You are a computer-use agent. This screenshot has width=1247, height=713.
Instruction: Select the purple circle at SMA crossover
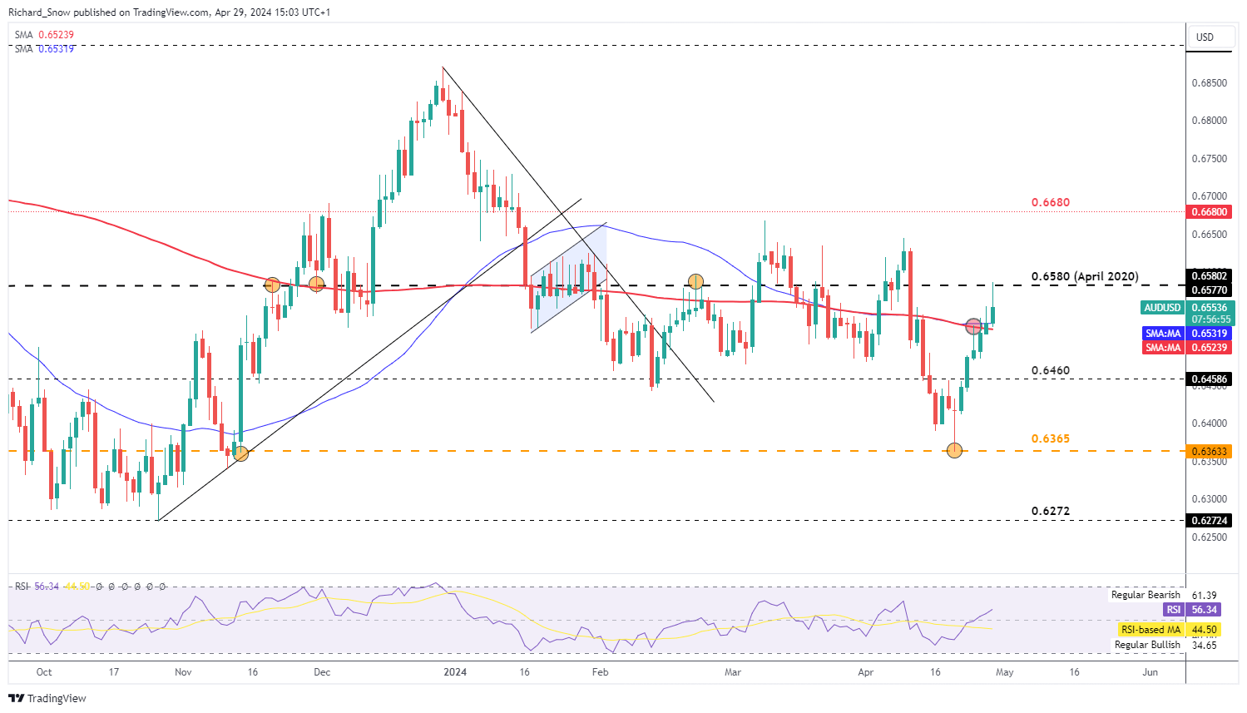click(x=972, y=326)
